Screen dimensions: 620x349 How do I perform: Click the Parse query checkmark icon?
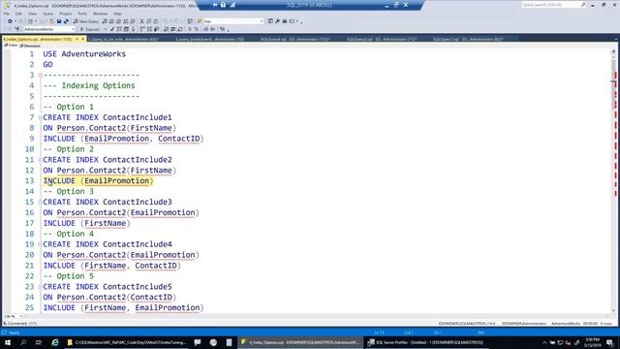point(112,29)
